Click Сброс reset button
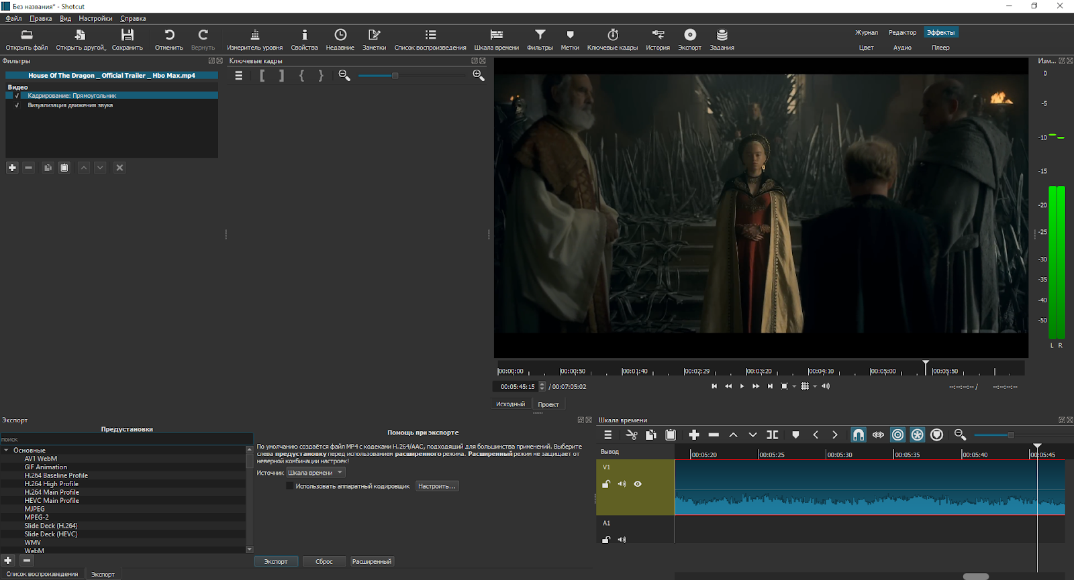The height and width of the screenshot is (580, 1074). point(324,562)
